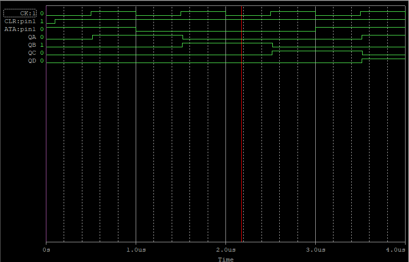Click the 2.0us time axis label
This screenshot has width=409, height=262.
[x=226, y=250]
